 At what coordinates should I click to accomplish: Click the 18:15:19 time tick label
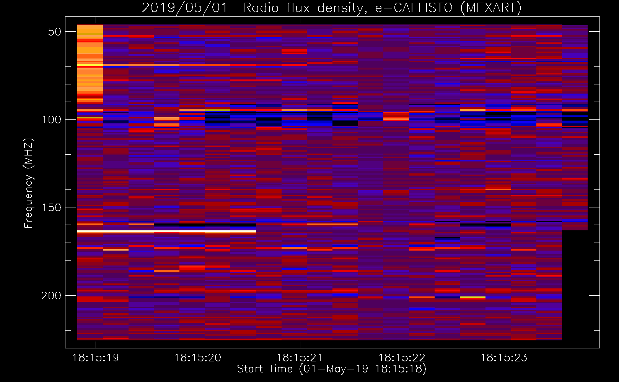[96, 358]
